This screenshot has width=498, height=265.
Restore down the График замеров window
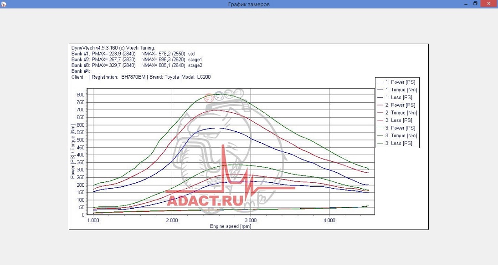click(476, 3)
